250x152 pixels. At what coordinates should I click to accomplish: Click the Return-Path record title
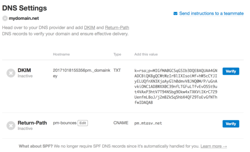point(32,123)
